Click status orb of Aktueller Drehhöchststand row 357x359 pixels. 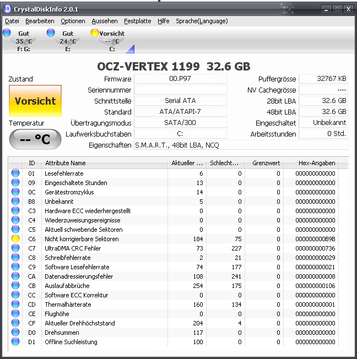(x=15, y=323)
